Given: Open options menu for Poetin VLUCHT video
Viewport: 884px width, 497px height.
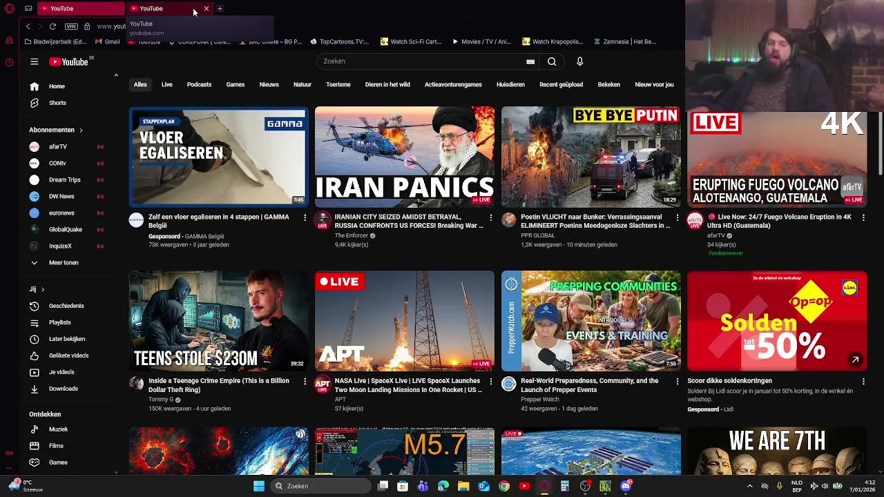Looking at the screenshot, I should click(677, 217).
